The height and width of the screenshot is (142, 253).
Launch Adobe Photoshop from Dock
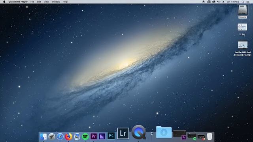click(111, 136)
